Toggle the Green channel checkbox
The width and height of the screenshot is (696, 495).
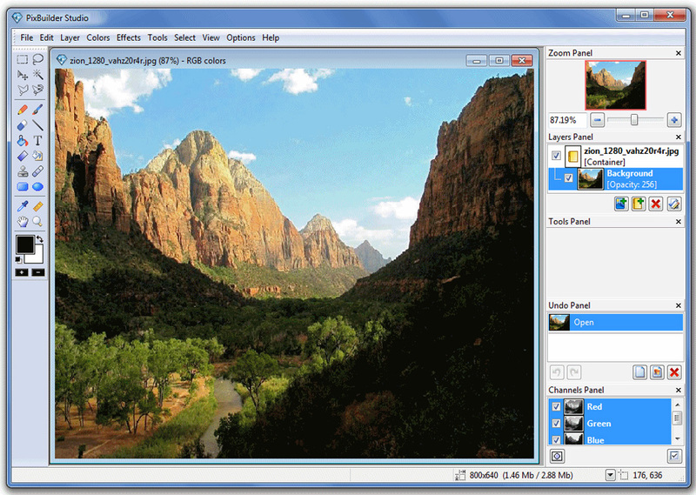pyautogui.click(x=556, y=424)
